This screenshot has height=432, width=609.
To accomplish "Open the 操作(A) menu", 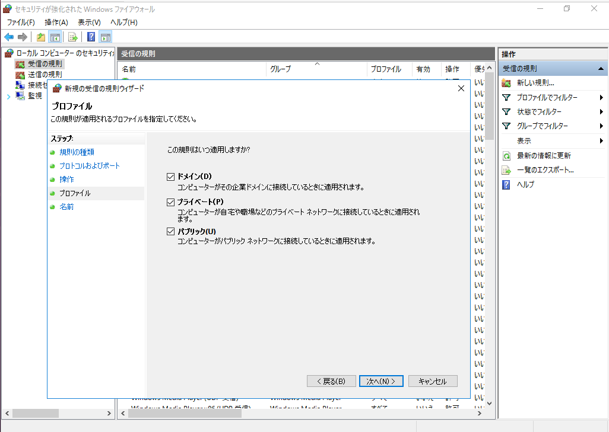I will [x=56, y=22].
